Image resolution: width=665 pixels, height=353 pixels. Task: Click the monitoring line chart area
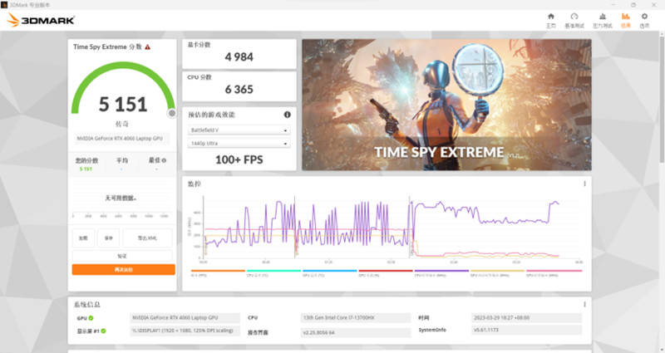coord(390,227)
